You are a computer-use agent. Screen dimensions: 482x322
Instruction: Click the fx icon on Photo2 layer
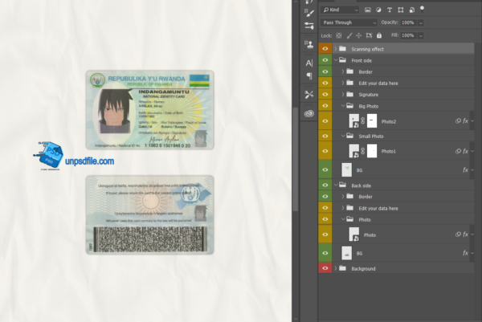point(464,120)
